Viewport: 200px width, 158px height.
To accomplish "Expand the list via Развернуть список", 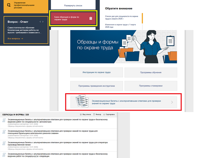I will 73,6.
